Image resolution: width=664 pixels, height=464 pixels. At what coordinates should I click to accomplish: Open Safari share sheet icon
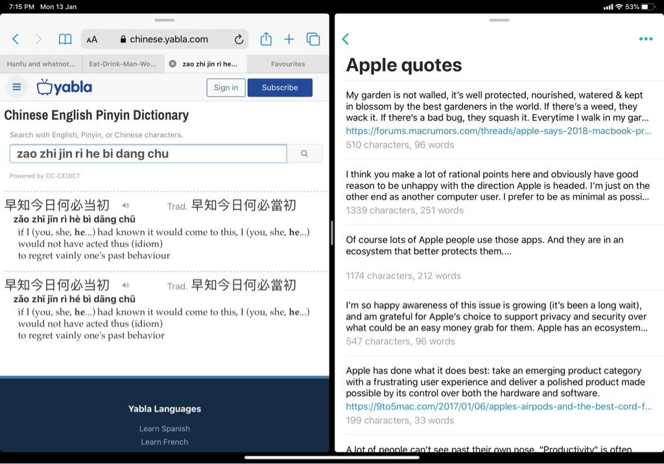[x=266, y=39]
